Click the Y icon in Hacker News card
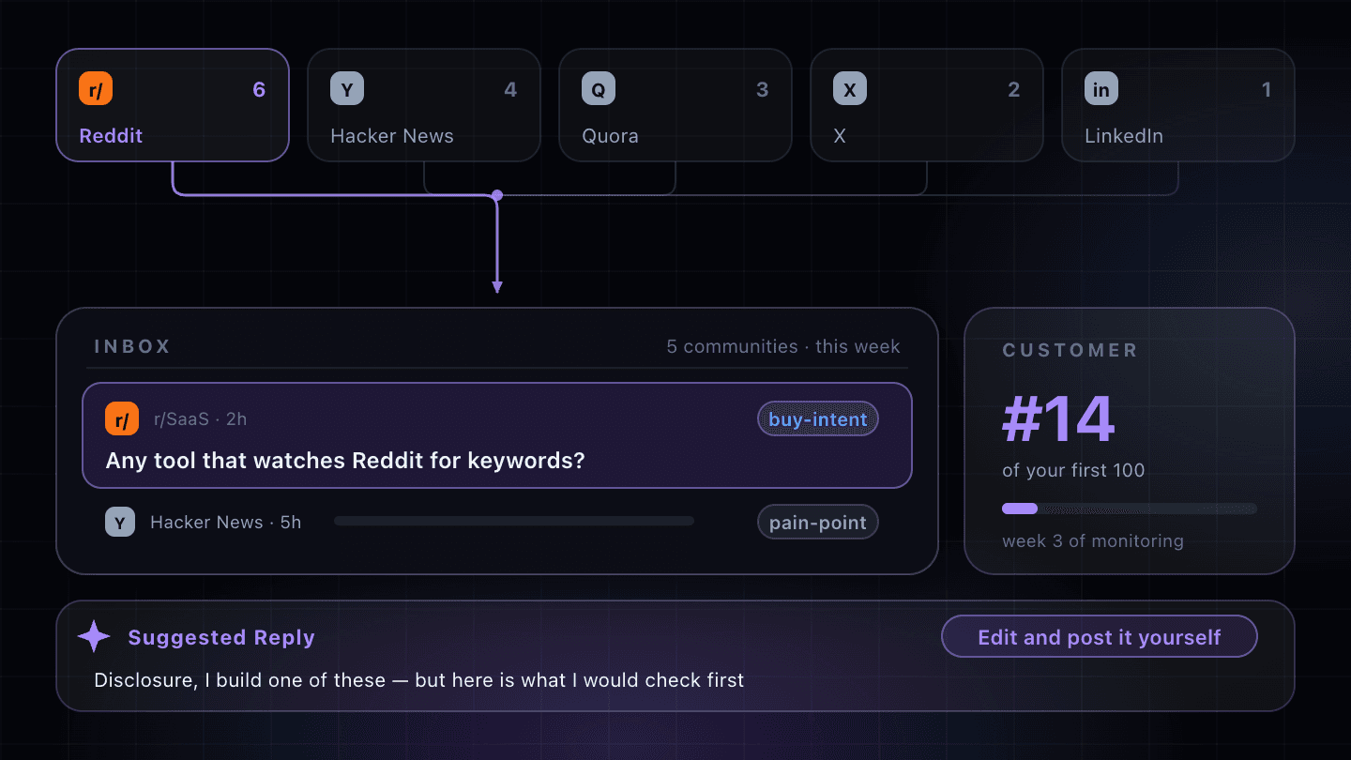 [347, 89]
